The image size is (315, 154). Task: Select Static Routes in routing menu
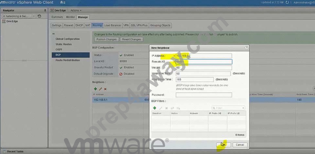[63, 44]
